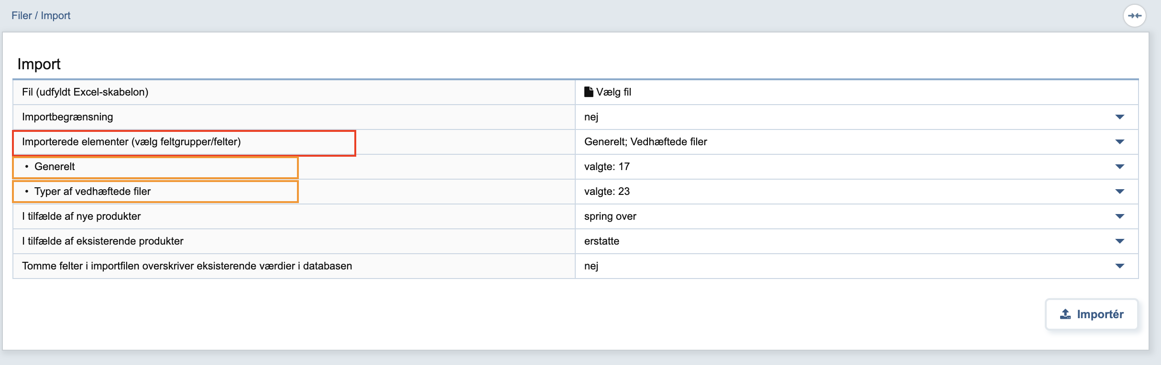Select the Generelt field group row label

click(x=55, y=167)
